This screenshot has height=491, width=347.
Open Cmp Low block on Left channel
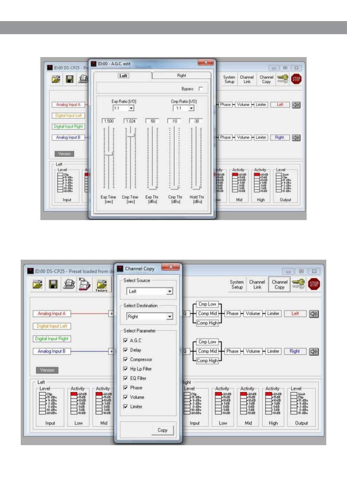coord(207,304)
